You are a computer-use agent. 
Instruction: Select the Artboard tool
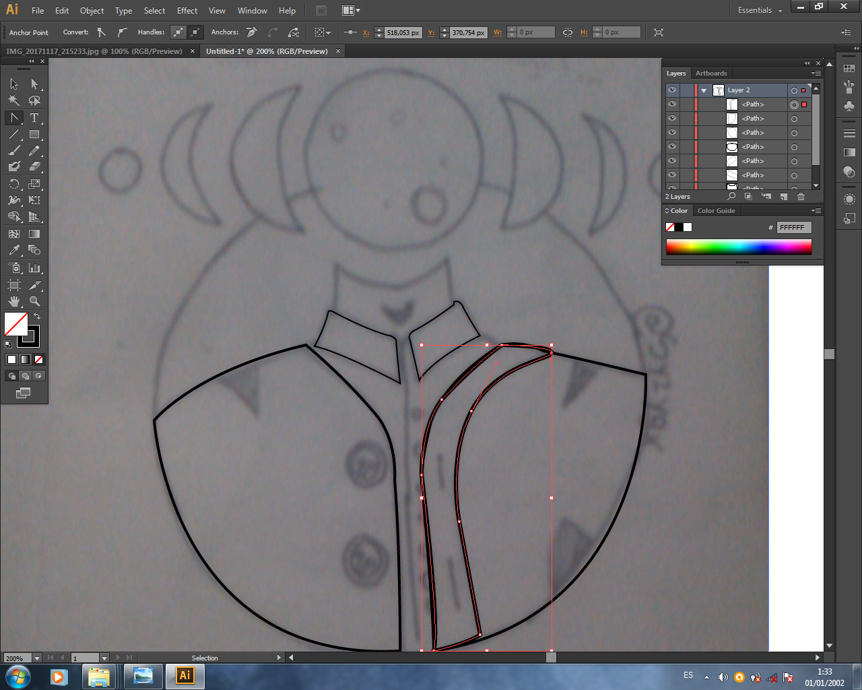point(14,285)
